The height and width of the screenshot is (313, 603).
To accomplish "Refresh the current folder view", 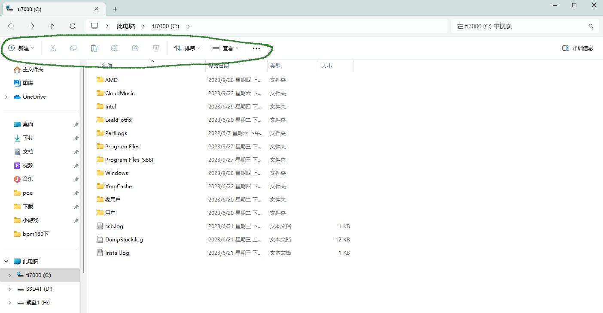I will point(73,26).
